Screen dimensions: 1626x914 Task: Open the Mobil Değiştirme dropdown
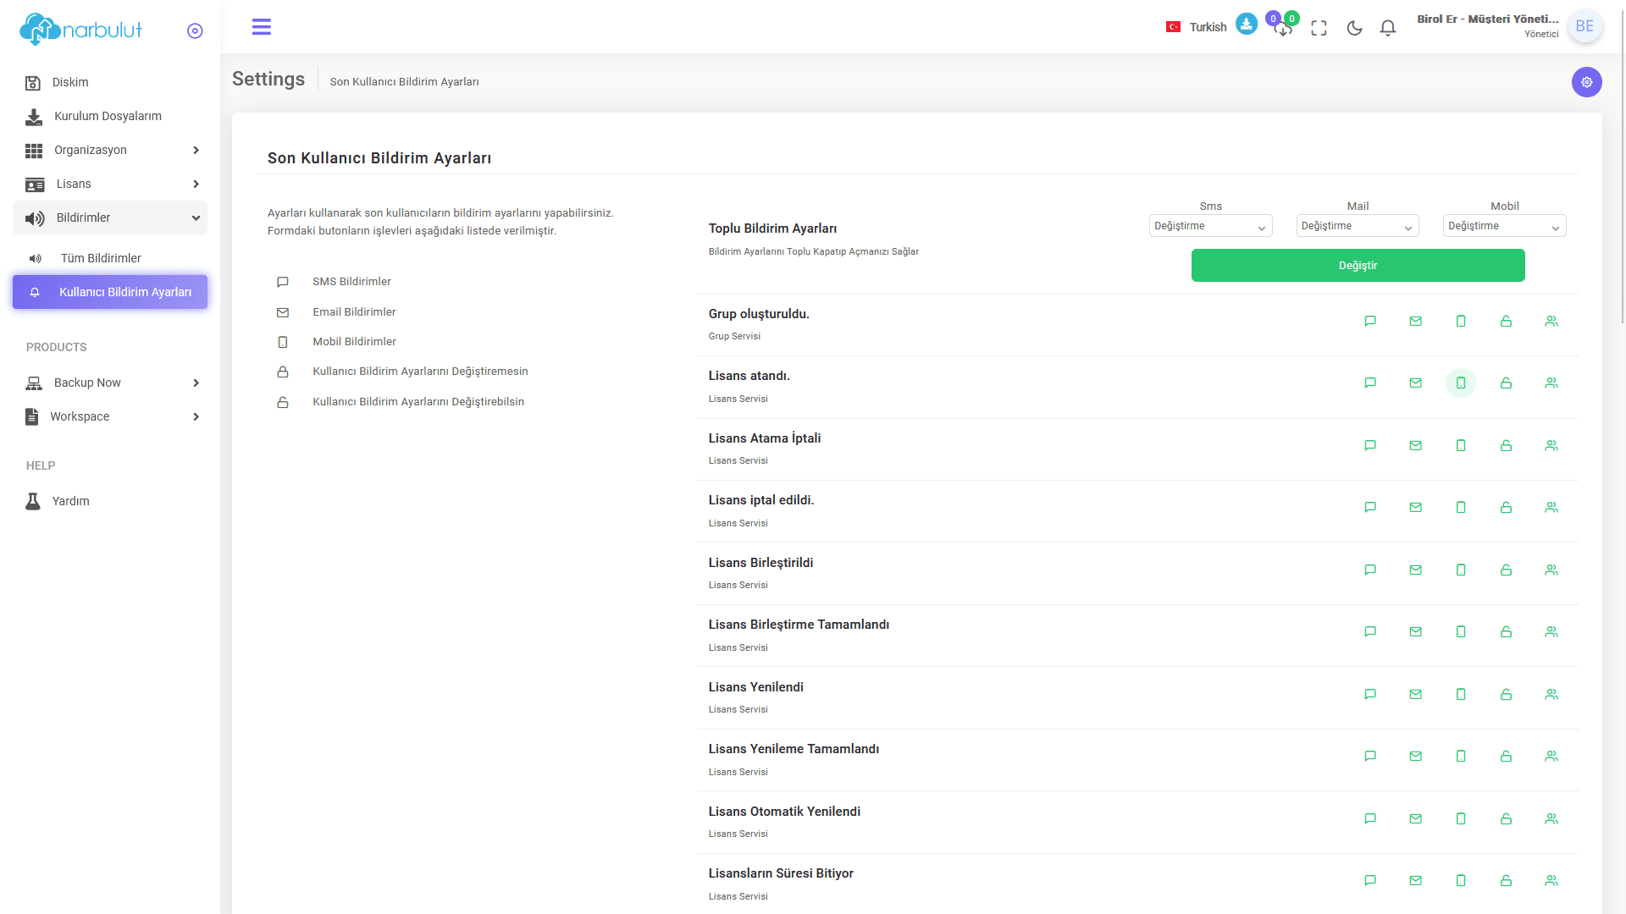[x=1504, y=226]
